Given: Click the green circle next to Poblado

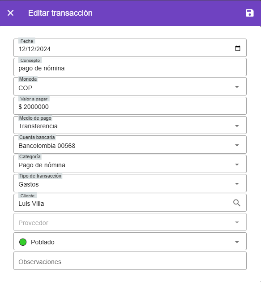Looking at the screenshot, I should point(23,242).
